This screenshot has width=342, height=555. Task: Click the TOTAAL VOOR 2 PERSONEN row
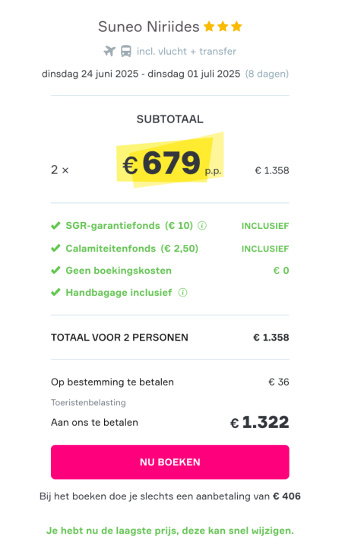[x=170, y=338]
